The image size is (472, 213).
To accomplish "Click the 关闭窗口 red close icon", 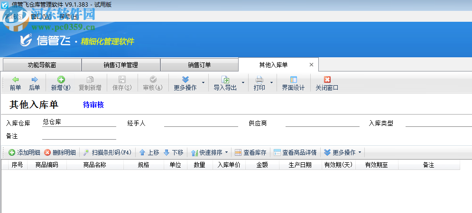I will [x=327, y=80].
